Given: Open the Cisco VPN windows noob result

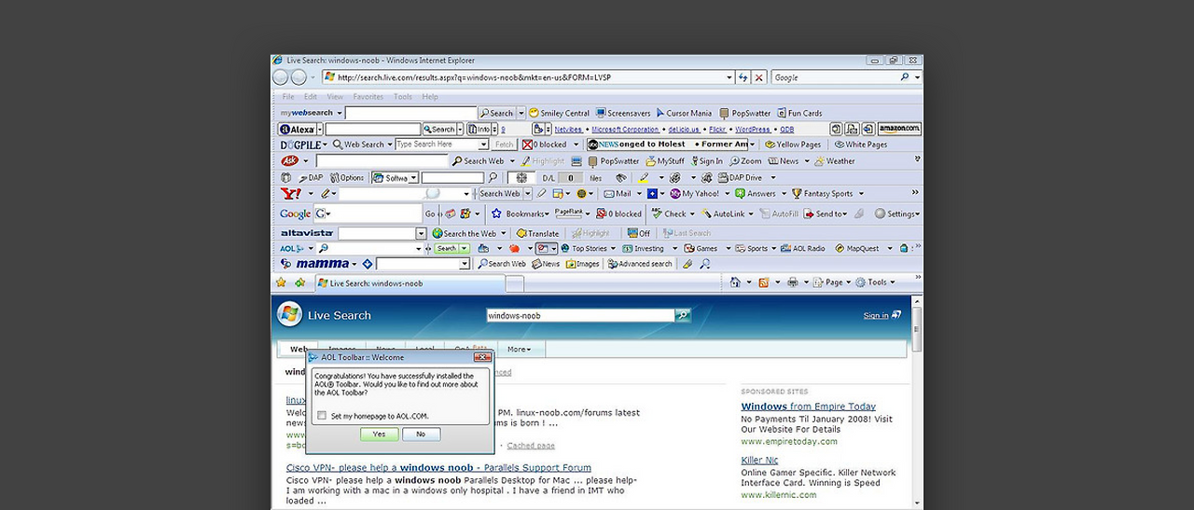Looking at the screenshot, I should pos(438,468).
